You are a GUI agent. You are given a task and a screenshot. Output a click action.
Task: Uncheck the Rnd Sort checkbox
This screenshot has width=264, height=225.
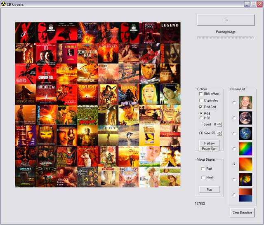point(201,107)
